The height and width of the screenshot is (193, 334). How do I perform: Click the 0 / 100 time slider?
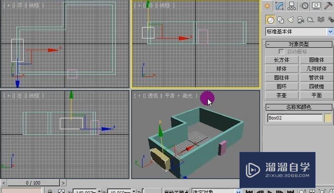point(33,183)
